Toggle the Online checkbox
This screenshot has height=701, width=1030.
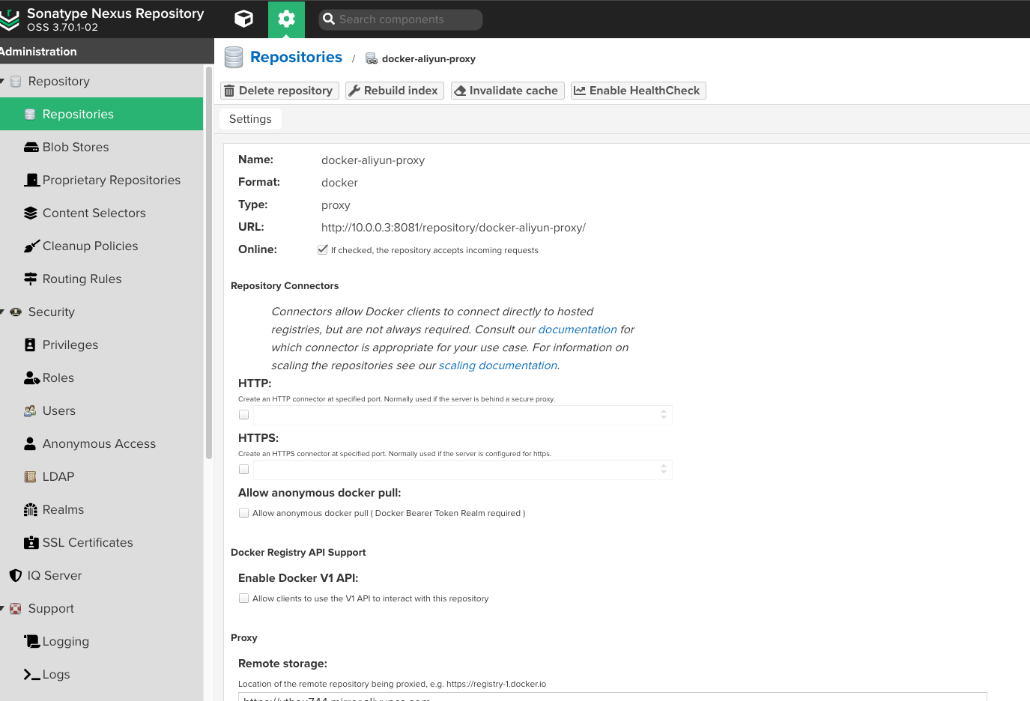click(x=323, y=249)
